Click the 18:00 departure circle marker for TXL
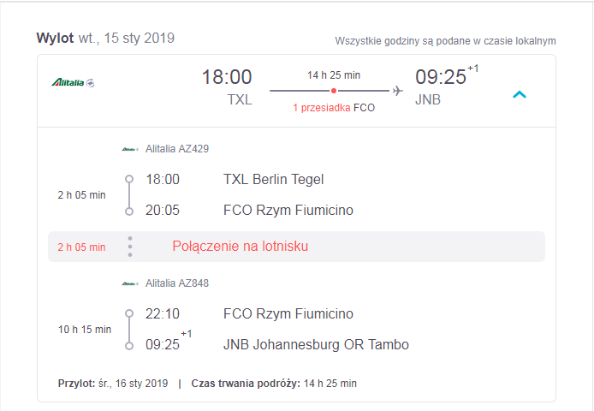594x411 pixels. click(x=129, y=179)
